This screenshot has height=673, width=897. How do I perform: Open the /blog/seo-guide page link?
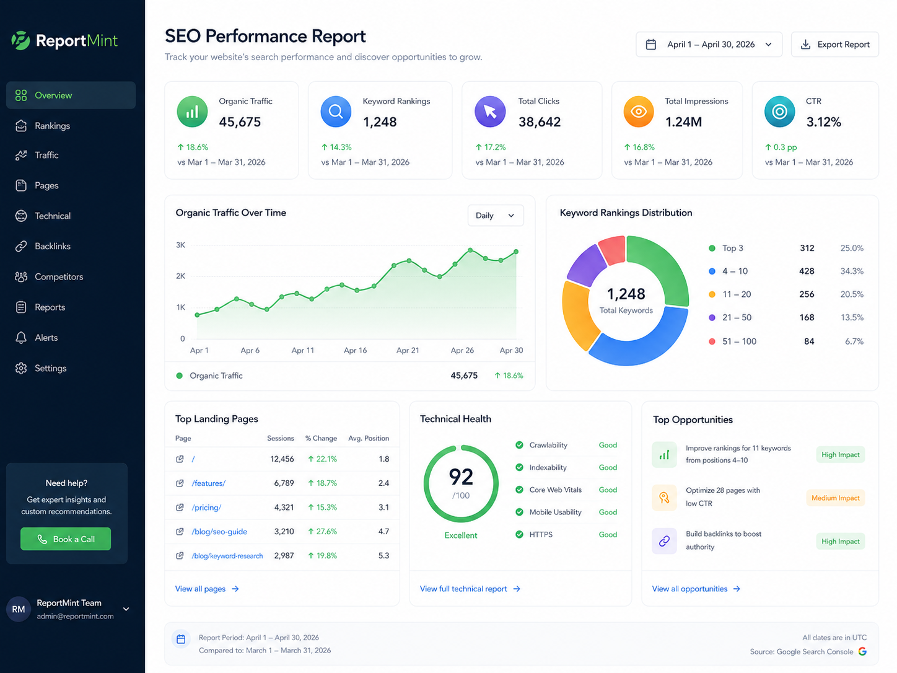[x=219, y=531]
